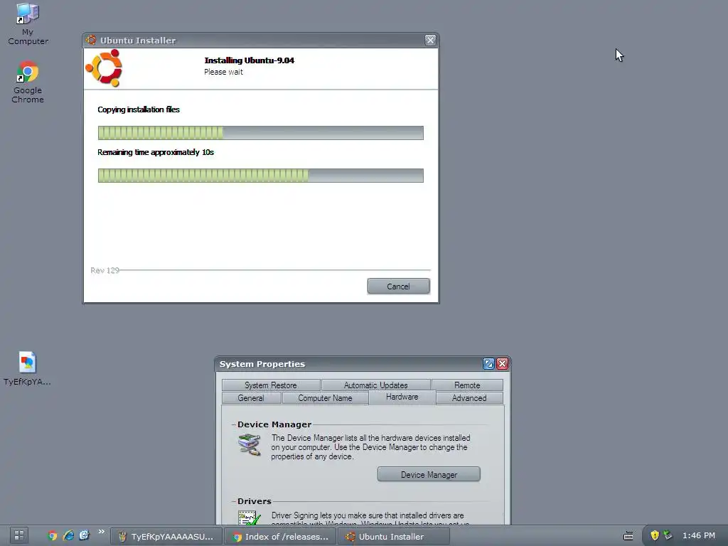Open Device Manager from System Properties
The height and width of the screenshot is (546, 728).
429,474
